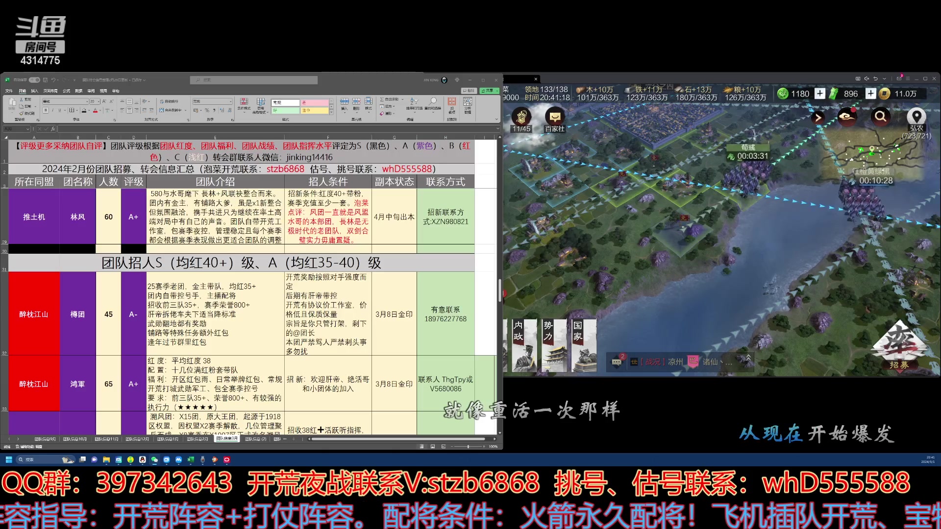Click the Undo arrow in Excel
This screenshot has height=529, width=941.
[53, 80]
